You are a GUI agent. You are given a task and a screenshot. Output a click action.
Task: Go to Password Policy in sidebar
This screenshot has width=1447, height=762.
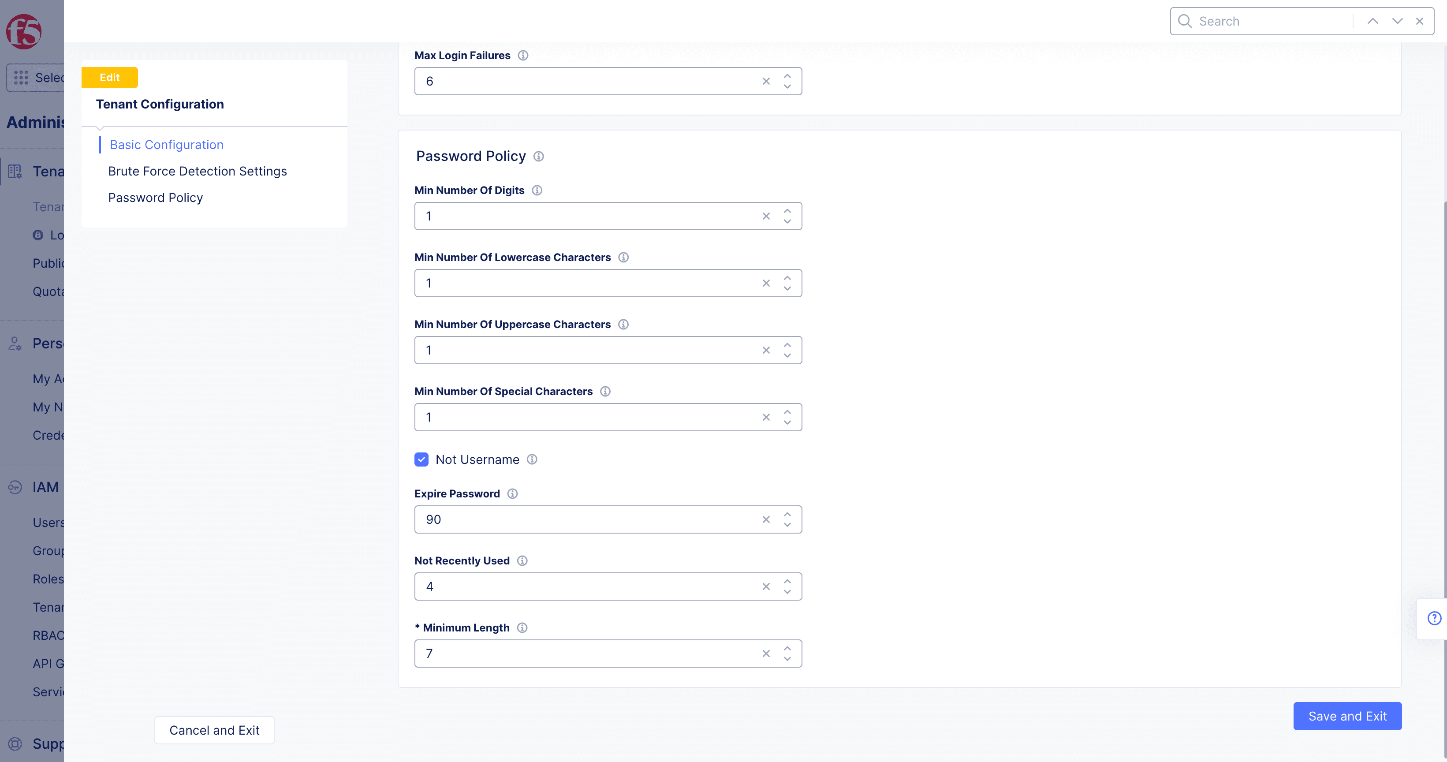pos(155,198)
